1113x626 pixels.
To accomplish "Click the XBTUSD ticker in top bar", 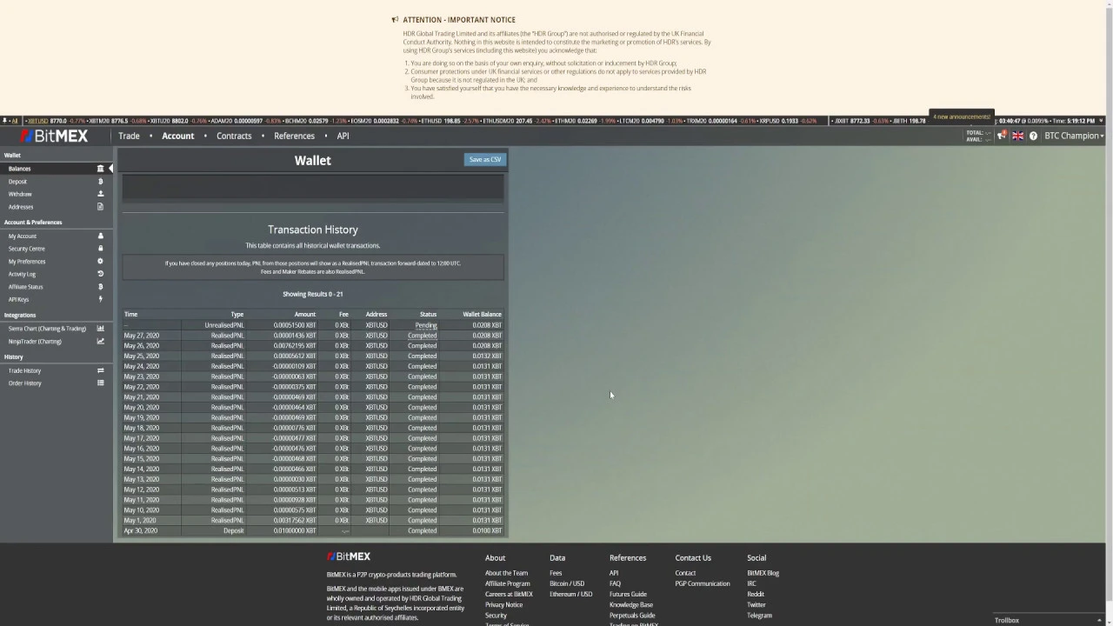I will pos(47,121).
